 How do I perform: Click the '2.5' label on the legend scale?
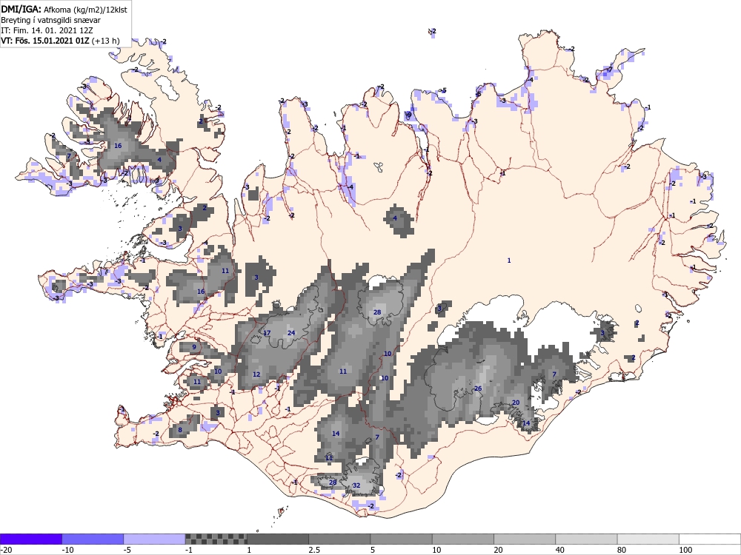tap(313, 550)
